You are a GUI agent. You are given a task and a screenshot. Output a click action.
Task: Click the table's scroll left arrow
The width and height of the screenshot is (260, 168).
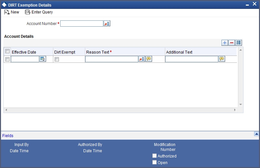(x=6, y=110)
